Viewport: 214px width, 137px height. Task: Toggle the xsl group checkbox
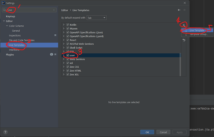pyautogui.click(x=68, y=63)
